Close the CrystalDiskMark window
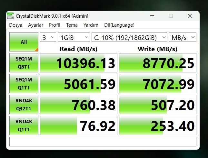Image resolution: width=208 pixels, height=158 pixels. point(190,16)
